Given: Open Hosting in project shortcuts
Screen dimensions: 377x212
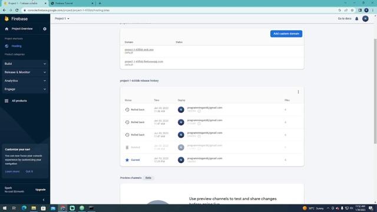Looking at the screenshot, I should (16, 46).
